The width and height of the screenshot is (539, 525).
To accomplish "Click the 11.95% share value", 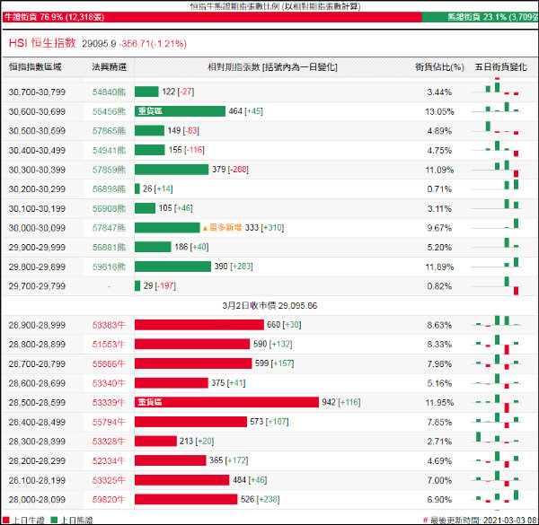I will 439,402.
